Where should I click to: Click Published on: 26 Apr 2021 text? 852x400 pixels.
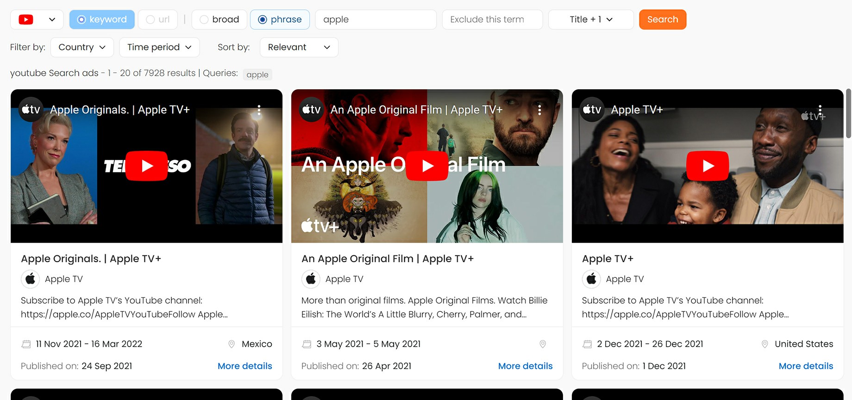357,366
